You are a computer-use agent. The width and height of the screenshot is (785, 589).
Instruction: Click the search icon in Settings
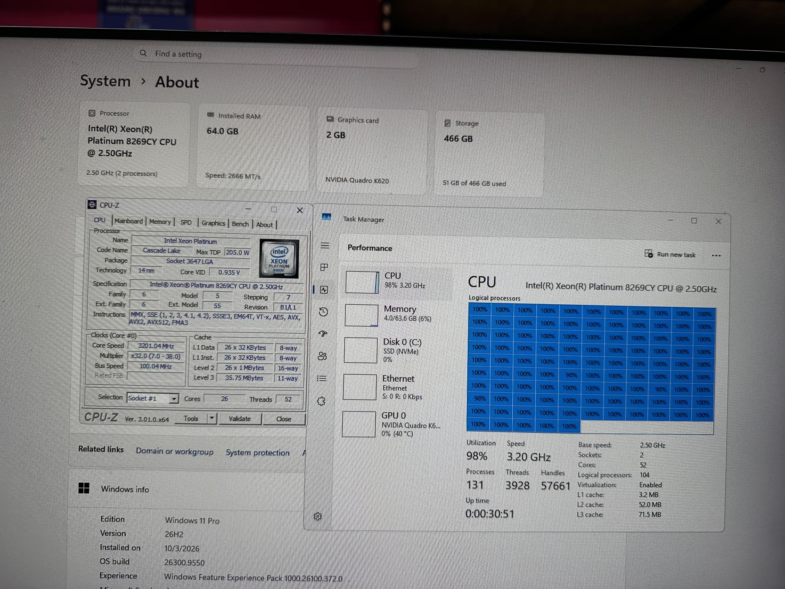[143, 53]
